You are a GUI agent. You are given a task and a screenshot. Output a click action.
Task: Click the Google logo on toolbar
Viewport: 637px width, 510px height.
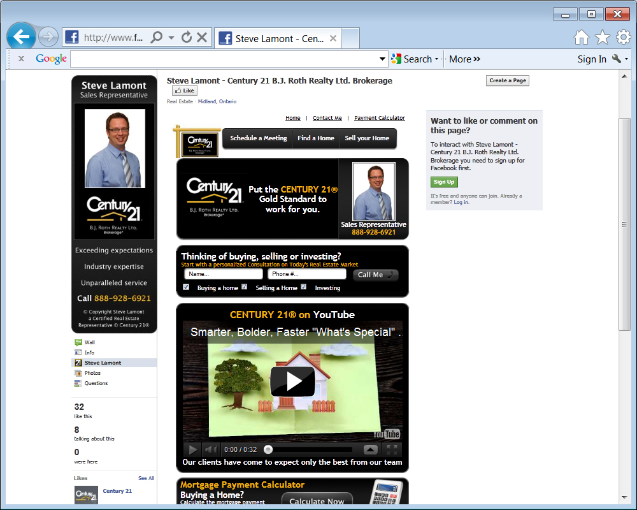point(51,59)
